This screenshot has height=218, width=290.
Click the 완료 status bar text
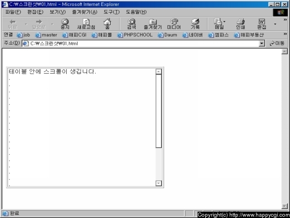click(x=14, y=213)
